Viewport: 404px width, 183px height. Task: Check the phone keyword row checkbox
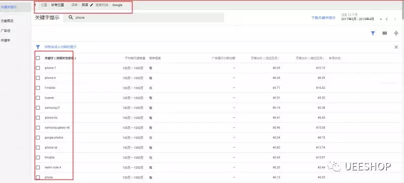(38, 177)
